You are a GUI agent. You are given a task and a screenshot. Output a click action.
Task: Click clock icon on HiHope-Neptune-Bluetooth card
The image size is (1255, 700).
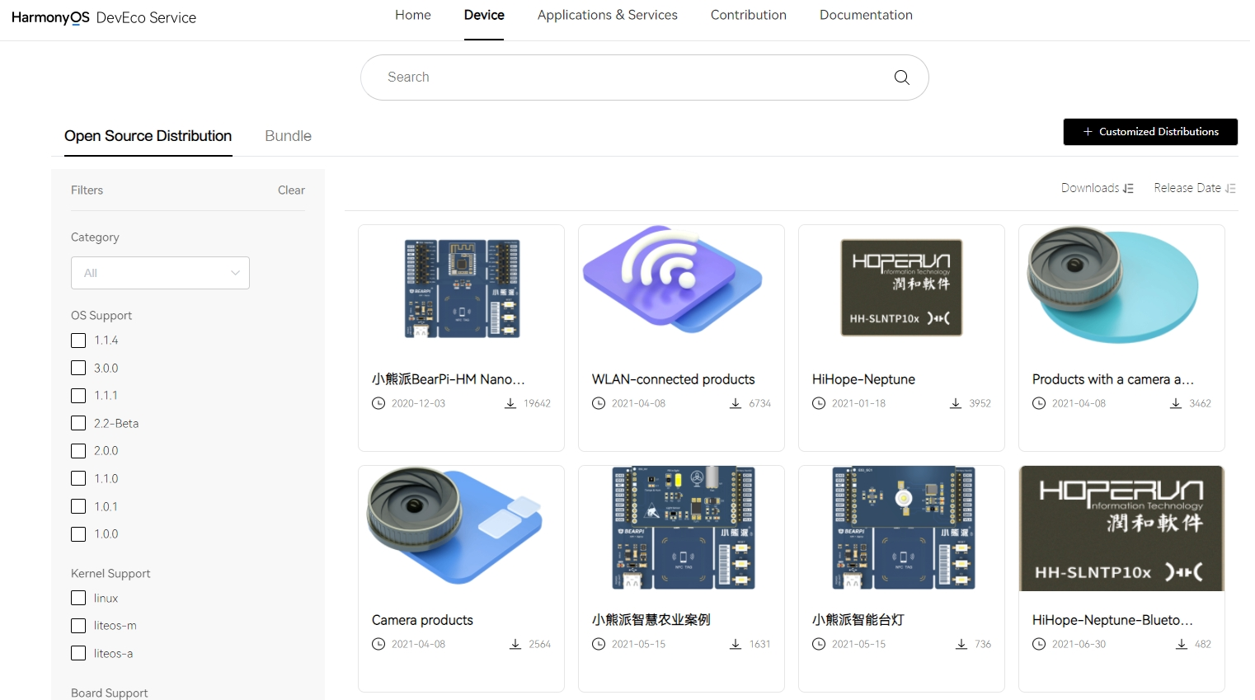[x=1039, y=644]
